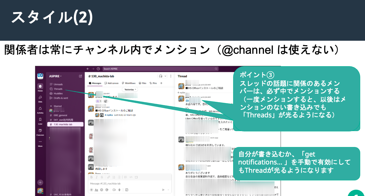Image resolution: width=365 pixels, height=196 pixels.
Task: Open the user profile avatar at bottom-left
Action: 40,191
